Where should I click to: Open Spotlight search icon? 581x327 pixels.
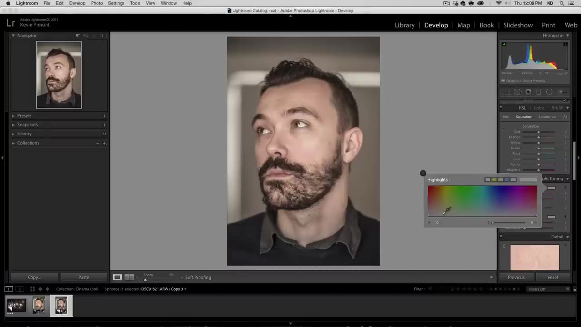click(x=563, y=3)
